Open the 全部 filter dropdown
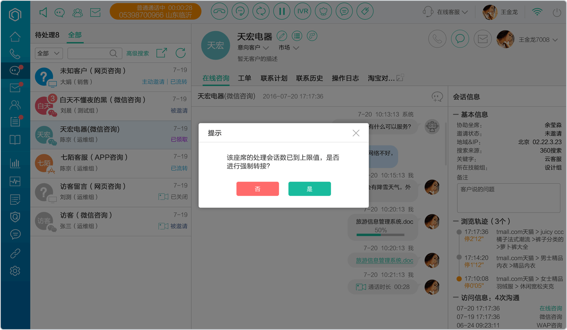Image resolution: width=567 pixels, height=330 pixels. tap(49, 53)
